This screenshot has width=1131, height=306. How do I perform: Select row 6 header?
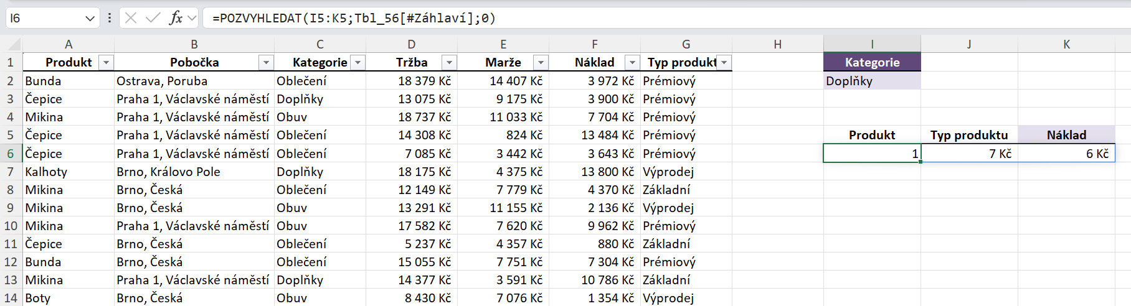11,154
